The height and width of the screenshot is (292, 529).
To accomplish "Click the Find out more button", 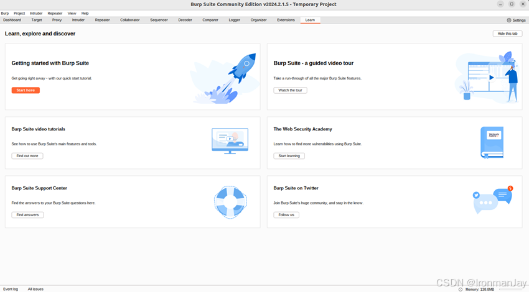I will click(x=27, y=156).
